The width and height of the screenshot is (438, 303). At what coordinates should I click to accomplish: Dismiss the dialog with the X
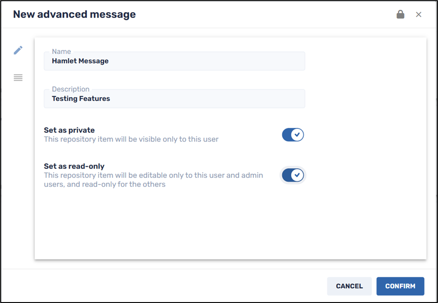pyautogui.click(x=418, y=14)
